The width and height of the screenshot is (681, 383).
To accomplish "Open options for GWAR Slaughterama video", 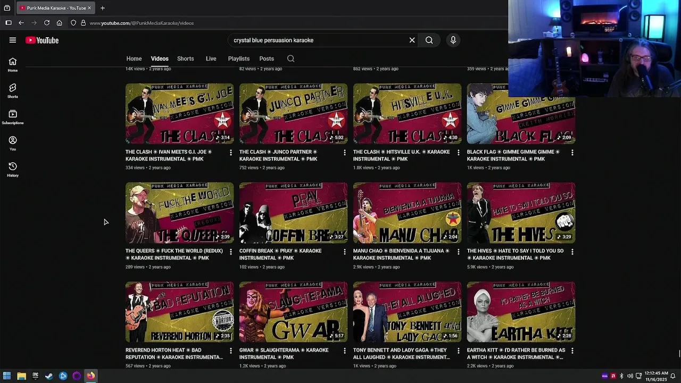I will point(344,351).
